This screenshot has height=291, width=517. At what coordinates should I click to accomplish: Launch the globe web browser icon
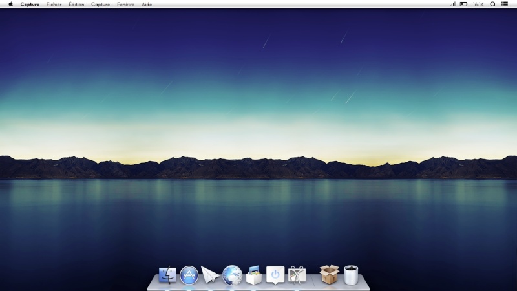pyautogui.click(x=232, y=275)
